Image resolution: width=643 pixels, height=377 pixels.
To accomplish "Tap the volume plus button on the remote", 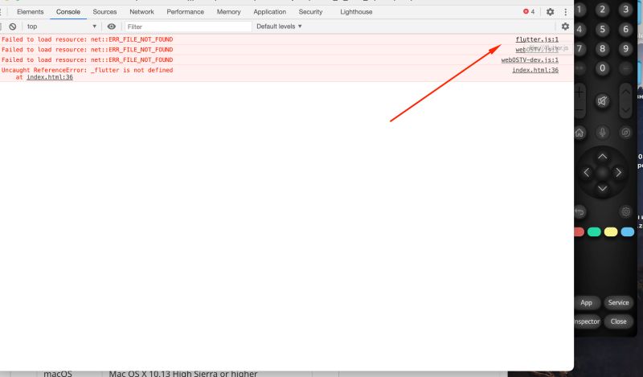I will (579, 92).
